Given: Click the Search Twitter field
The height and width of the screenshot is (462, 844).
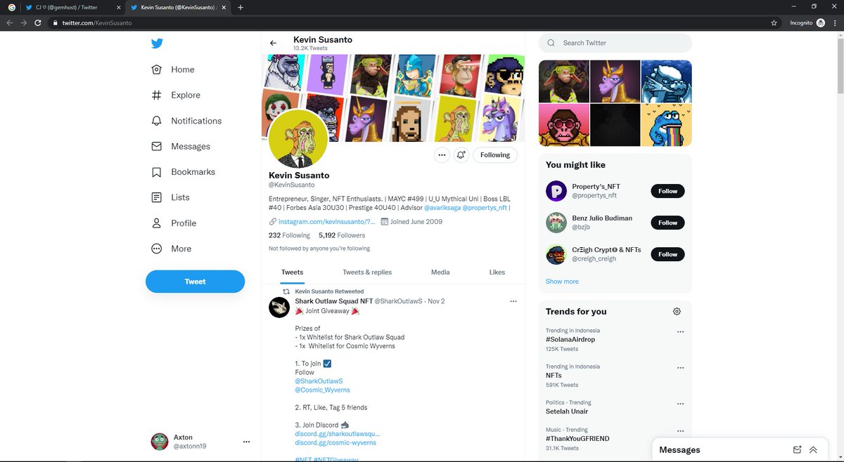Looking at the screenshot, I should pos(615,43).
